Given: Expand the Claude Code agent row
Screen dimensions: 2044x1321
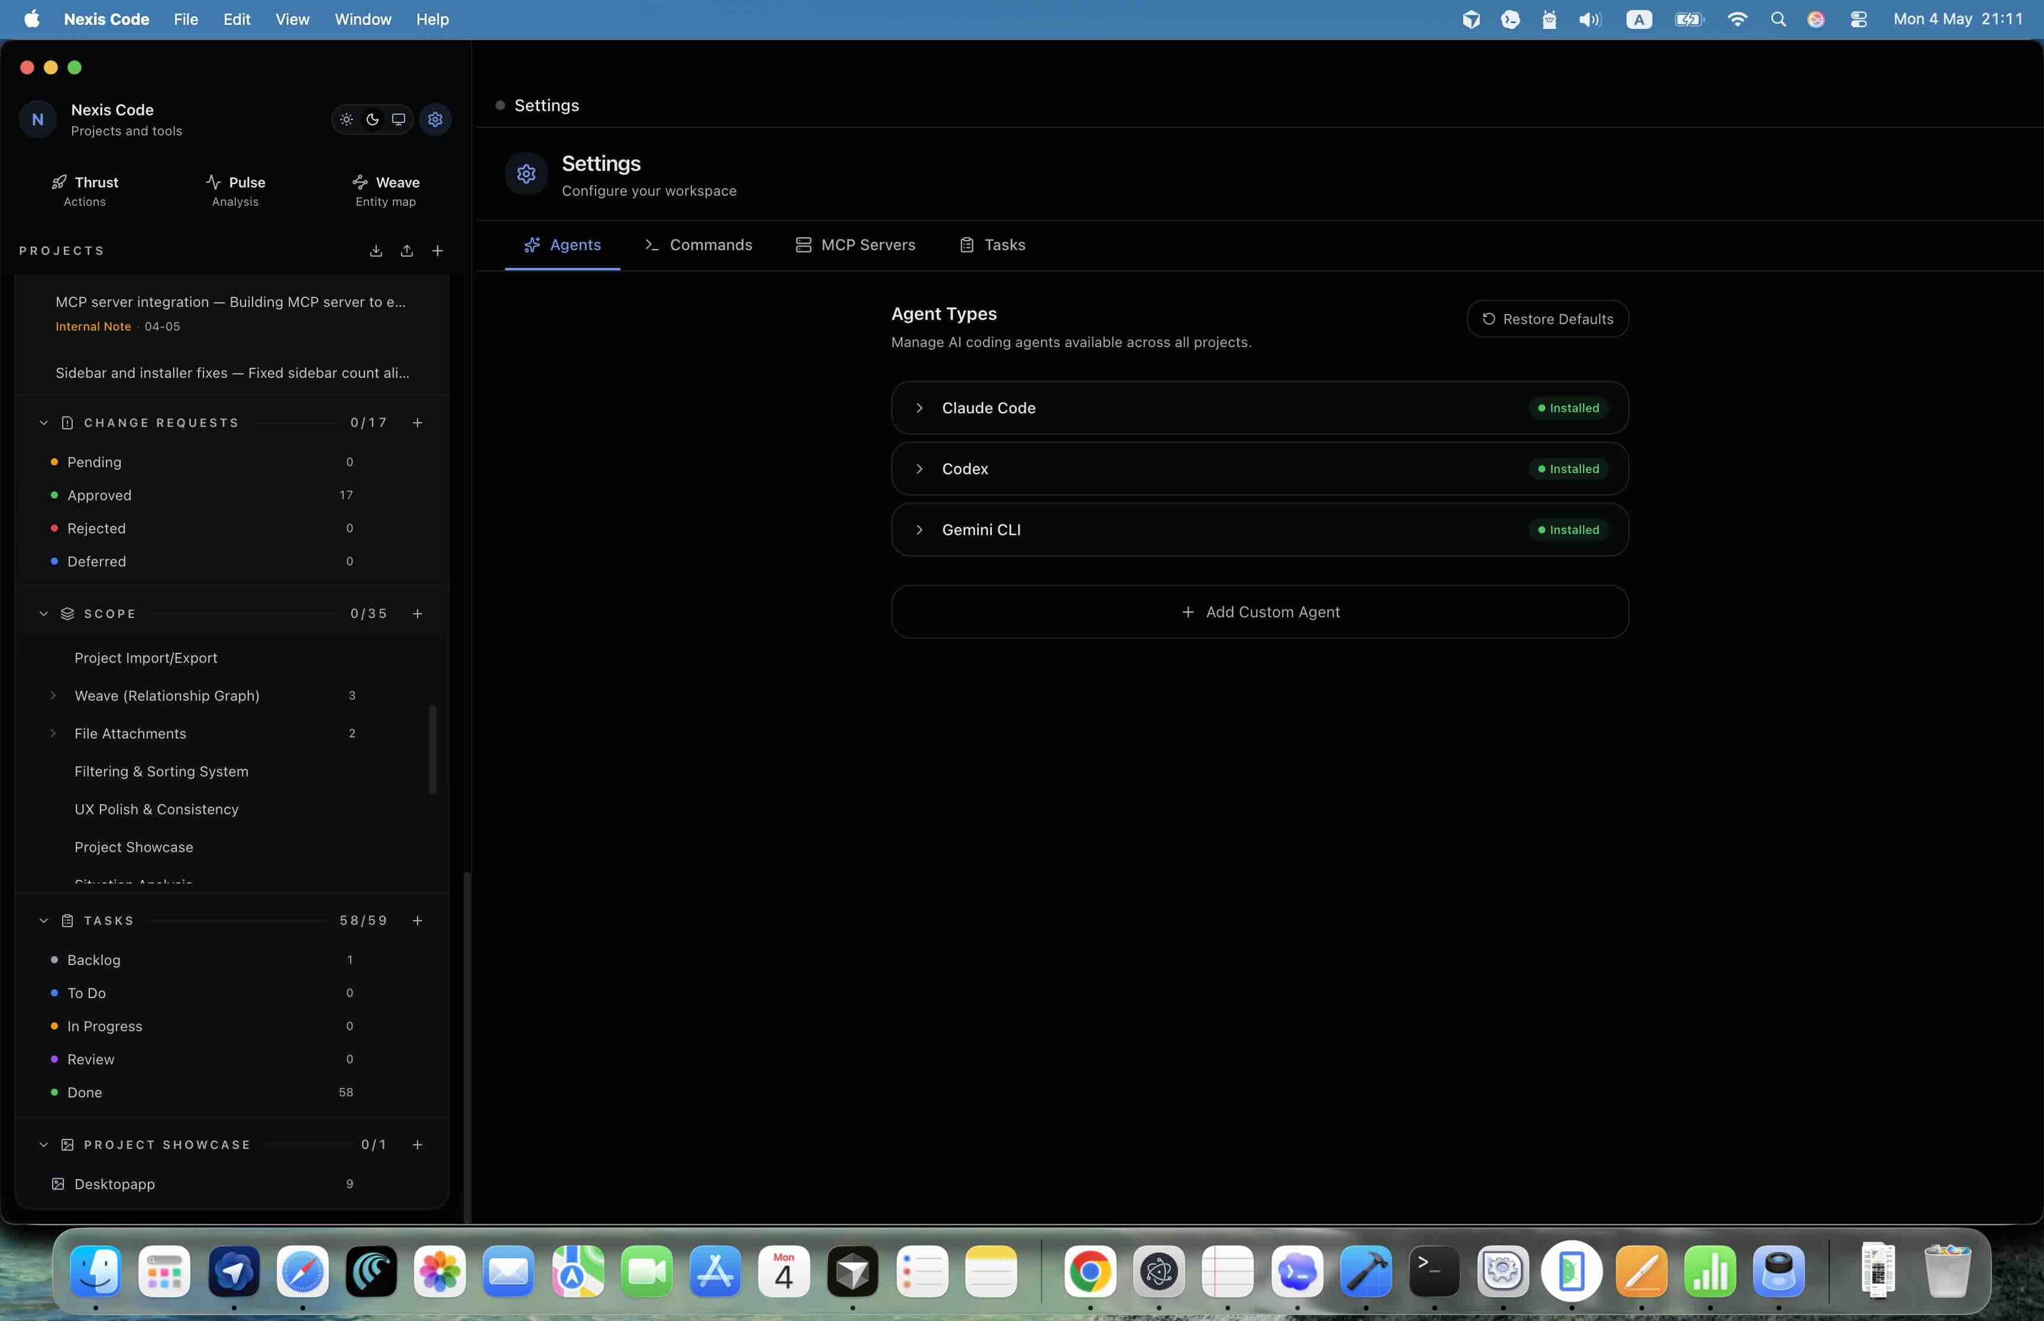Looking at the screenshot, I should tap(920, 407).
